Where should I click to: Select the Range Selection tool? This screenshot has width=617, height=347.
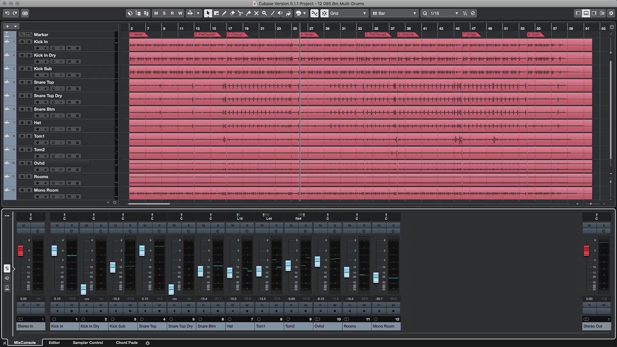[216, 13]
